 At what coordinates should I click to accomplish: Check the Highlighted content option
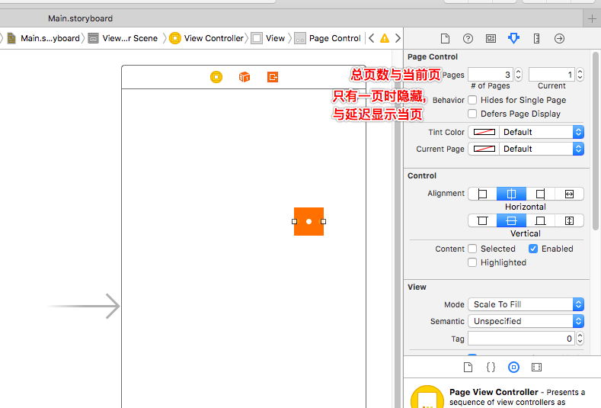[x=472, y=262]
